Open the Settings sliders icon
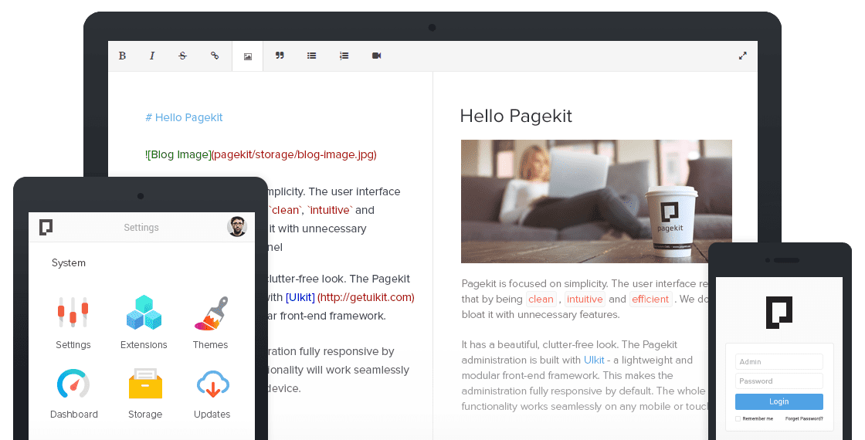Screen dimensions: 865x440 click(x=73, y=313)
